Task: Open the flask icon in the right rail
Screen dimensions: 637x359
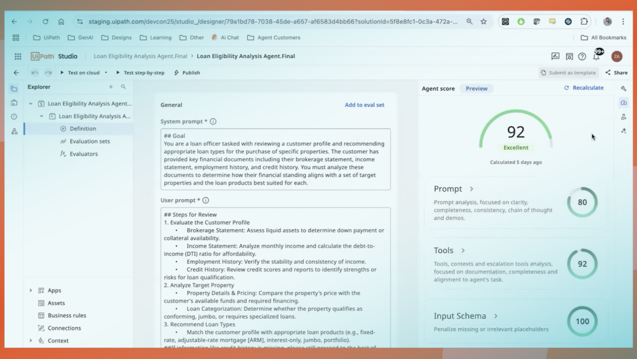Action: pos(624,117)
